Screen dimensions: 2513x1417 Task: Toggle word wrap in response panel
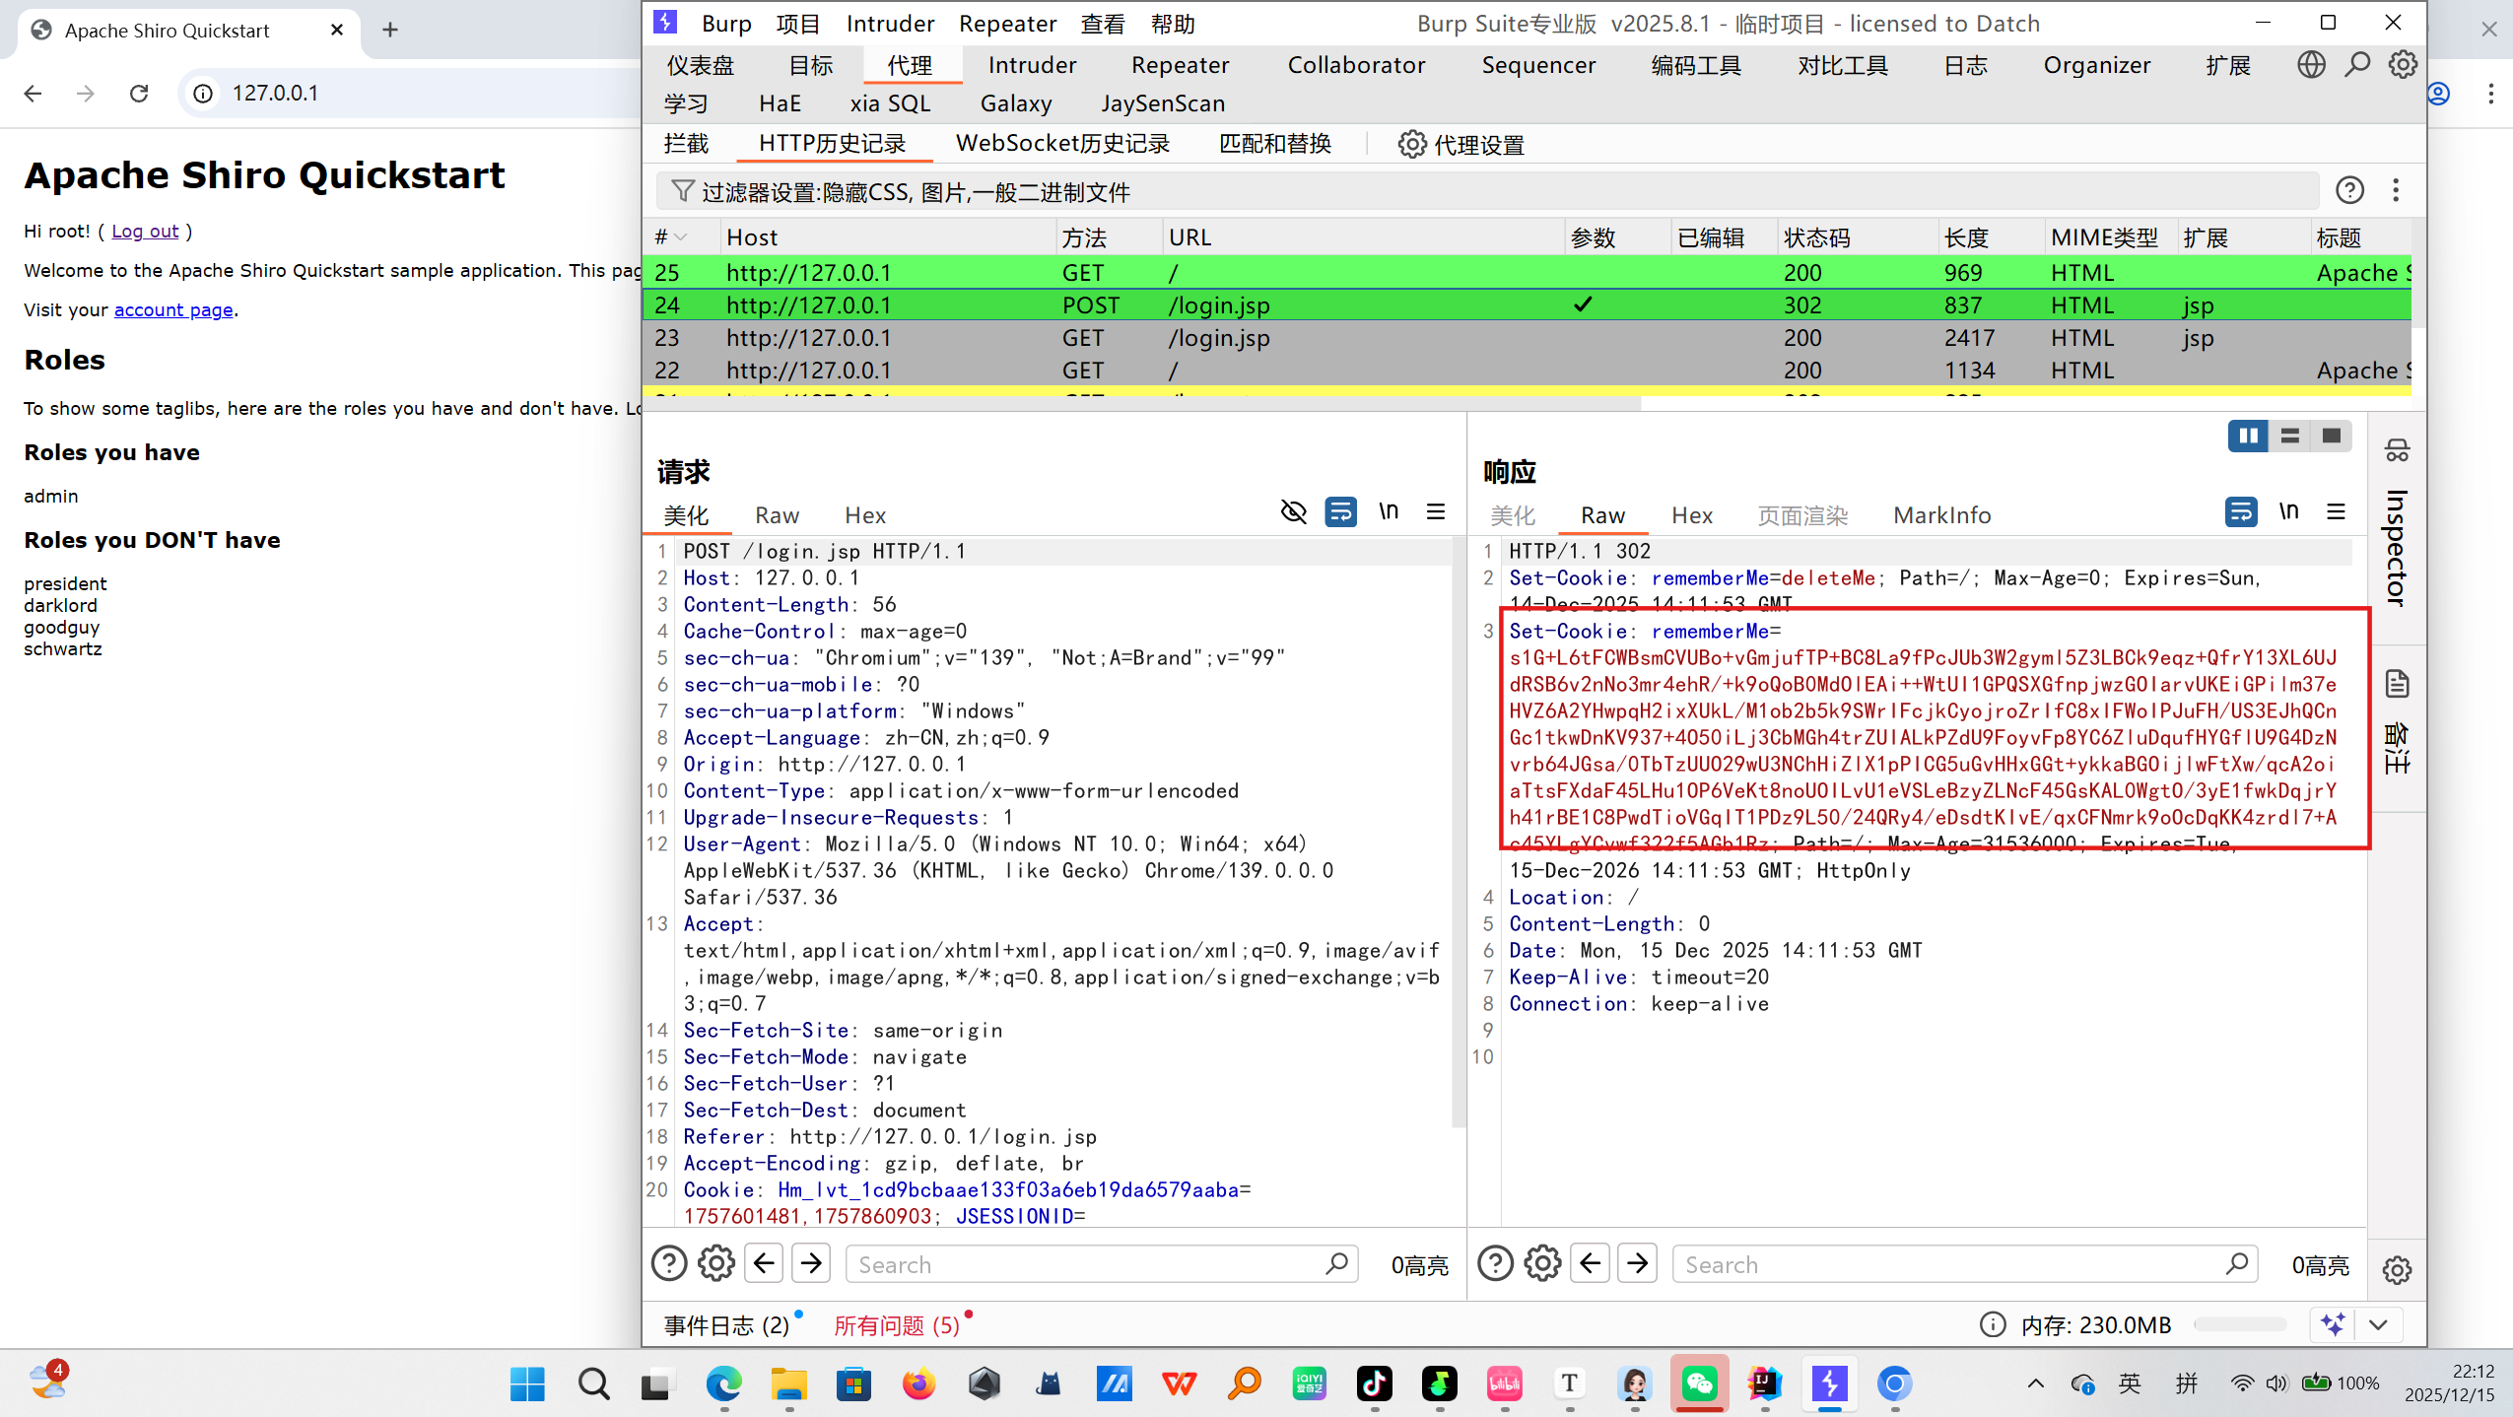point(2241,511)
